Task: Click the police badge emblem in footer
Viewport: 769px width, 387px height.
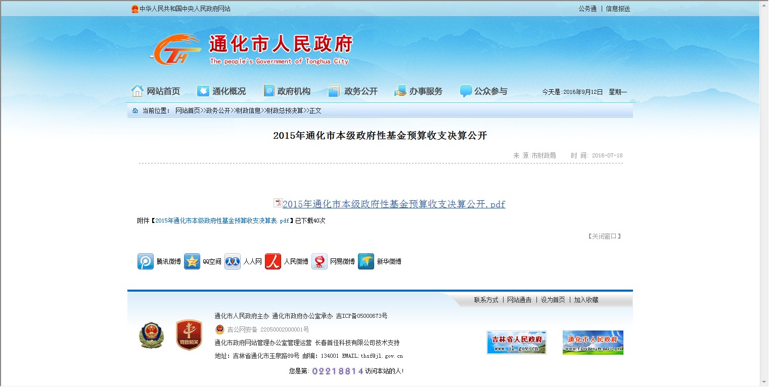Action: tap(151, 336)
